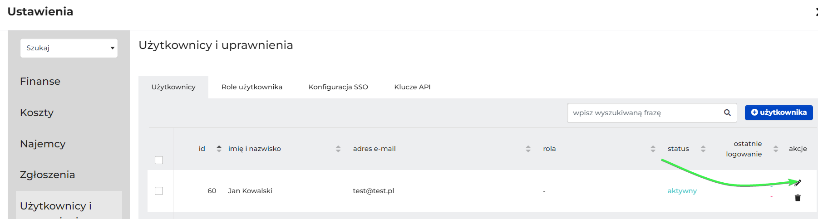Image resolution: width=818 pixels, height=219 pixels.
Task: Click the pencil edit icon for Jan Kowalski
Action: [x=798, y=183]
